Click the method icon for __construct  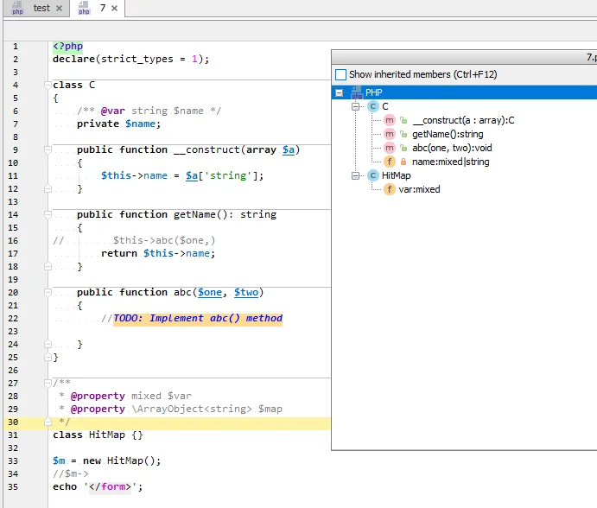[x=390, y=120]
